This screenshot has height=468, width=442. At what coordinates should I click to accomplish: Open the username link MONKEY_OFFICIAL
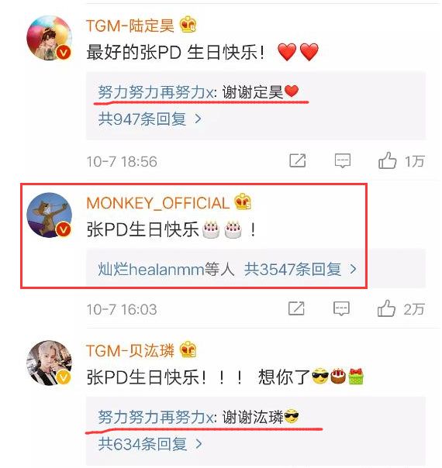(157, 203)
